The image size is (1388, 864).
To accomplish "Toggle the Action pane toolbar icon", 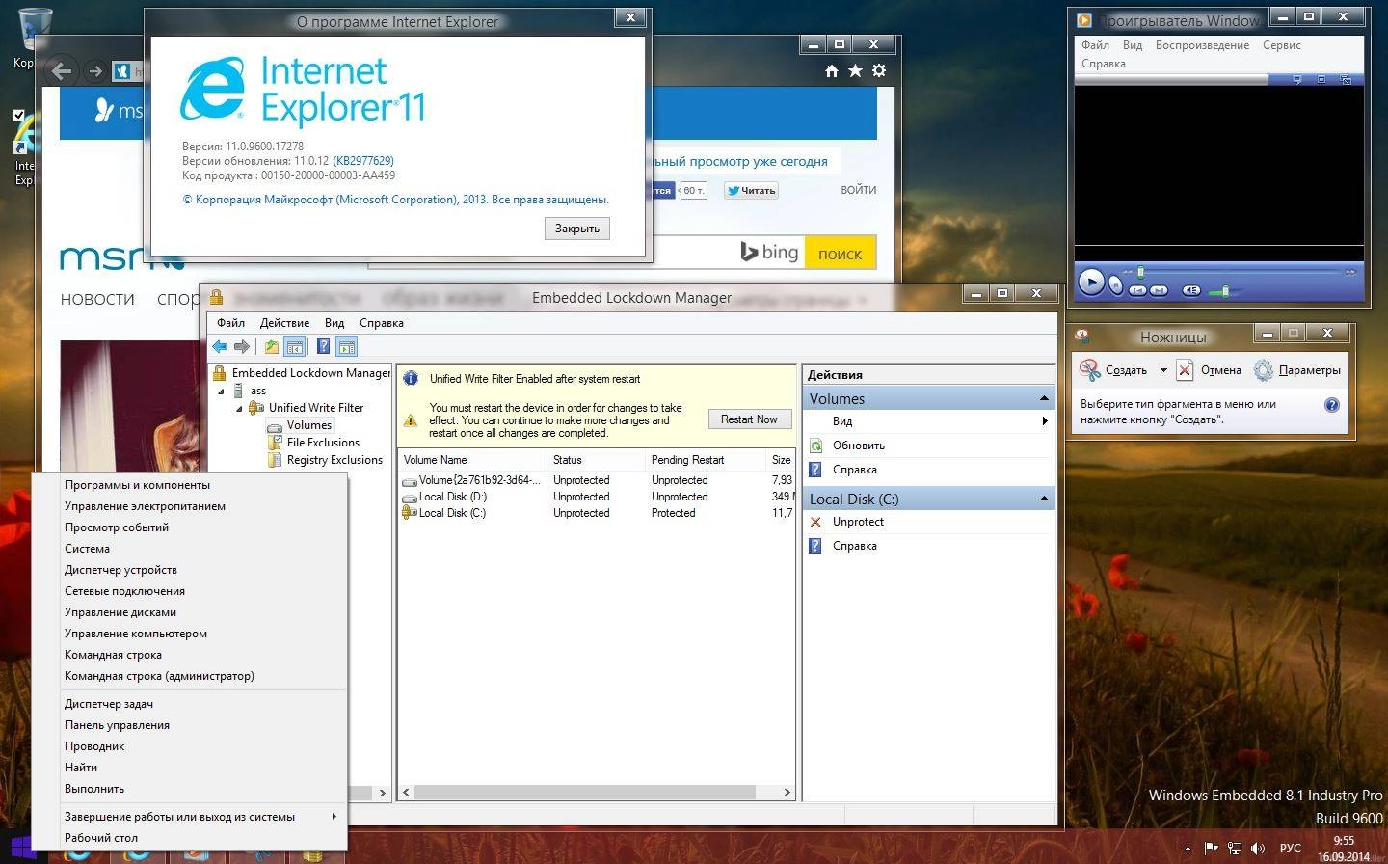I will coord(347,346).
